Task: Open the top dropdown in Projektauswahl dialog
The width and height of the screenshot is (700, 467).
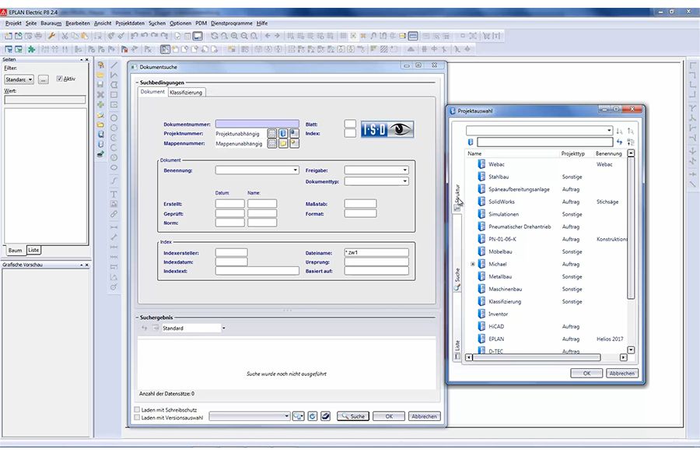Action: 539,131
